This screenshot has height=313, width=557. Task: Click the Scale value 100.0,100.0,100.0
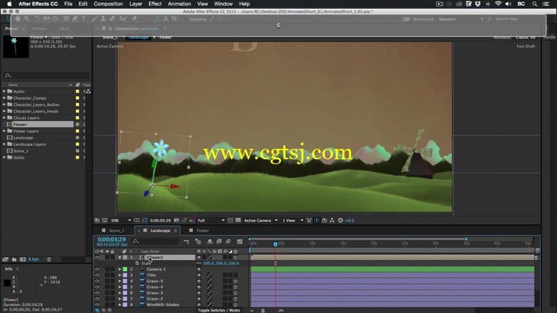point(221,264)
